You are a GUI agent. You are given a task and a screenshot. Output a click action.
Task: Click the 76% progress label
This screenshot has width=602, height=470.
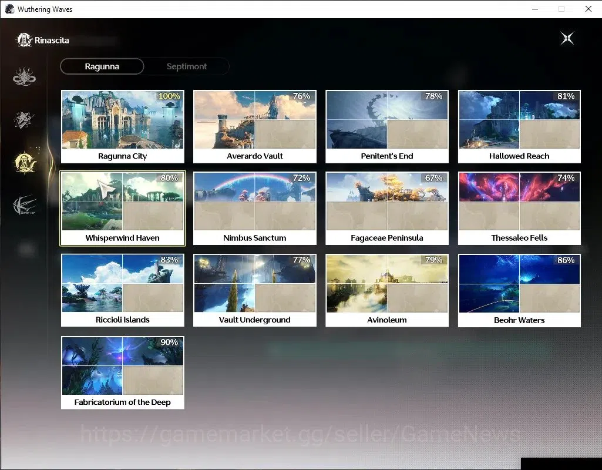click(x=301, y=96)
